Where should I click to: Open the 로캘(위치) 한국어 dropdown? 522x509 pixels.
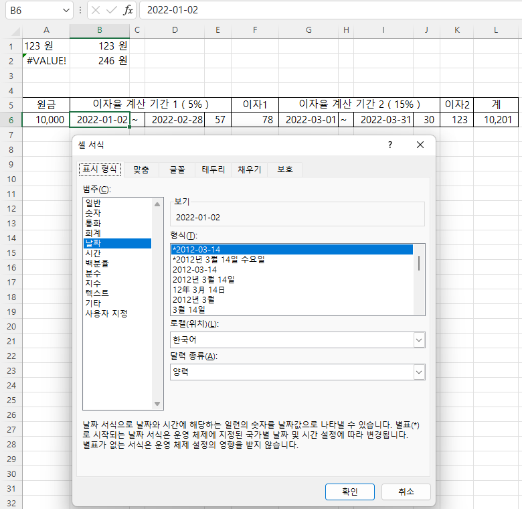[x=419, y=340]
